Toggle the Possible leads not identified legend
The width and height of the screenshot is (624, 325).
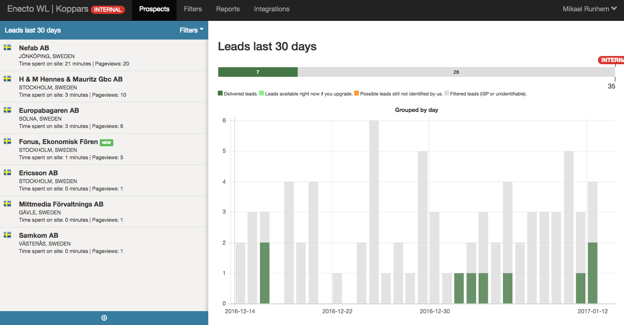coord(398,94)
